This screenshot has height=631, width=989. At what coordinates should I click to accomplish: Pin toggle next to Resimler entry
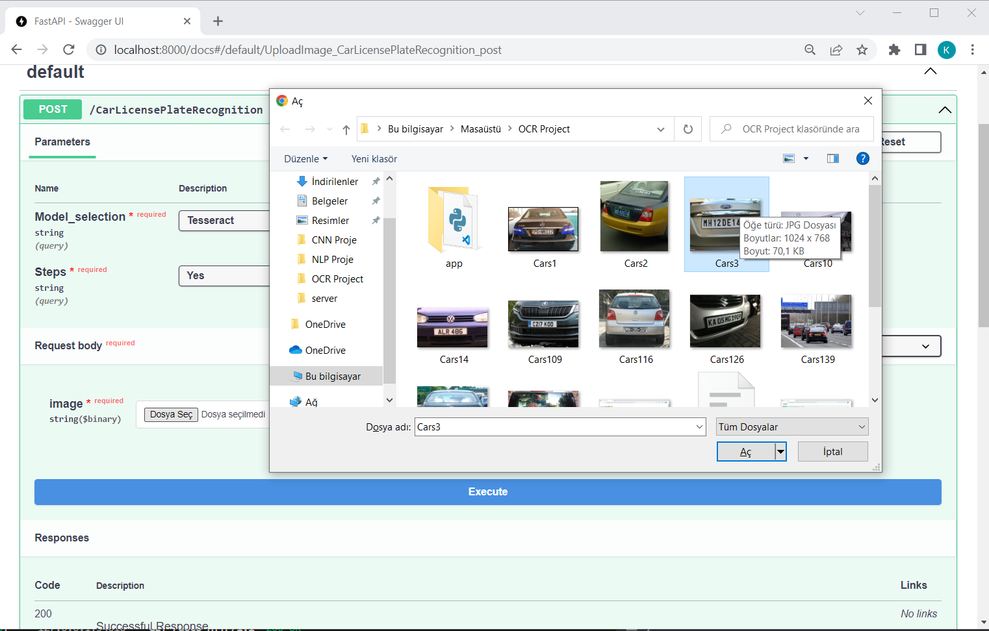click(376, 220)
